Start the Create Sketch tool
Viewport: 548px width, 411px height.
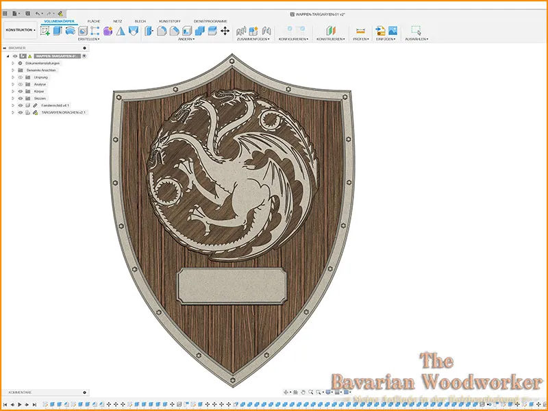point(45,31)
